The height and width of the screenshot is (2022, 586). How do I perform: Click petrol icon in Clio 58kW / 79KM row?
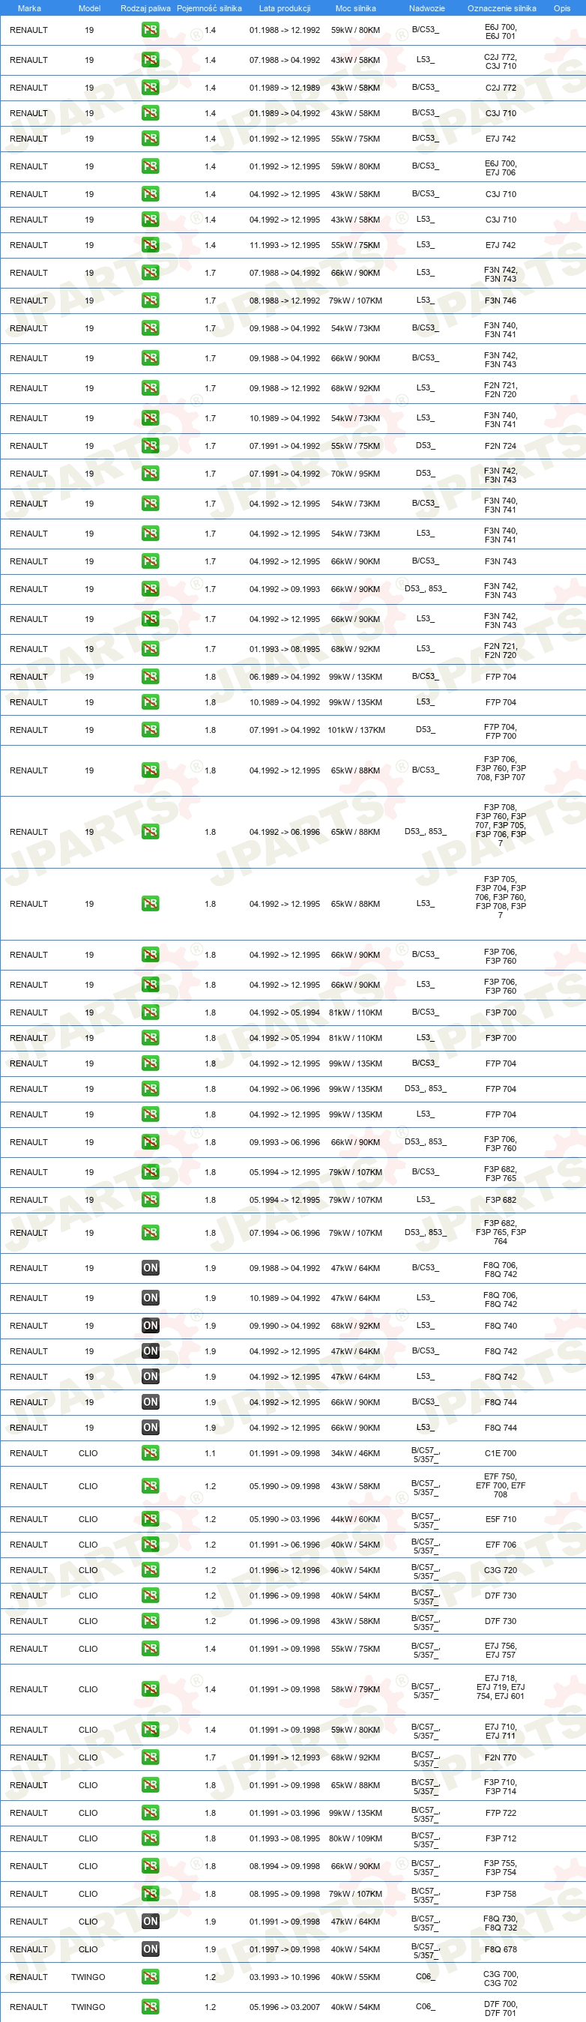150,1689
